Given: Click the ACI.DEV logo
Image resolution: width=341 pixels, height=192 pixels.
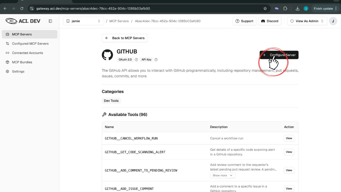Looking at the screenshot, I should pyautogui.click(x=23, y=21).
